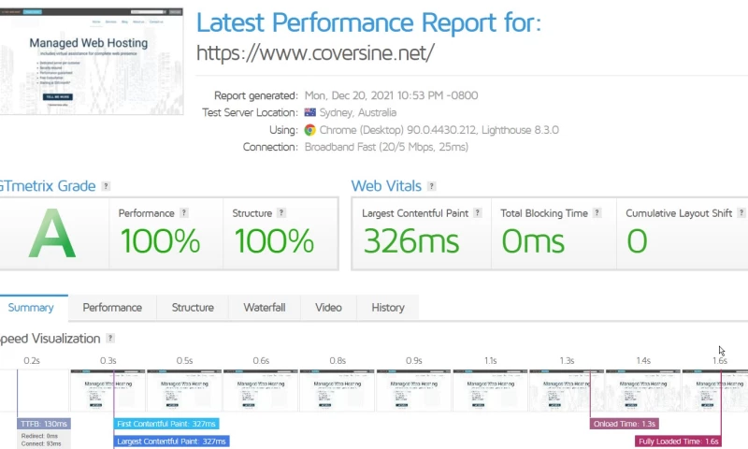View the History tab

[x=388, y=308]
